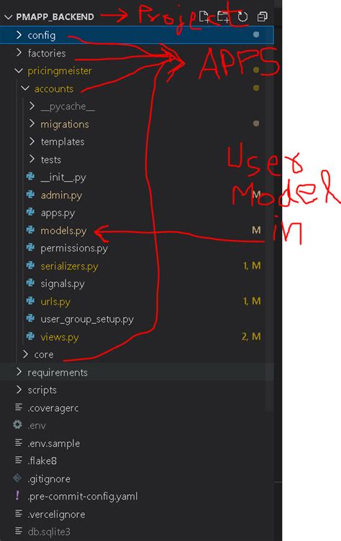Viewport: 341px width, 541px height.
Task: Open the db.sqlite3 file
Action: point(49,532)
